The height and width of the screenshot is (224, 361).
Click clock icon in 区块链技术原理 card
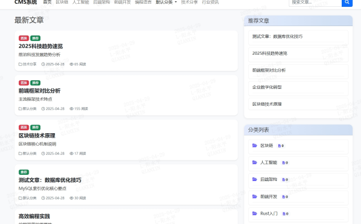pyautogui.click(x=43, y=153)
